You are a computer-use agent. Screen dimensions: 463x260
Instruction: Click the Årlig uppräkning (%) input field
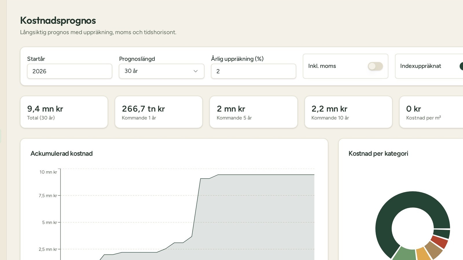[253, 71]
